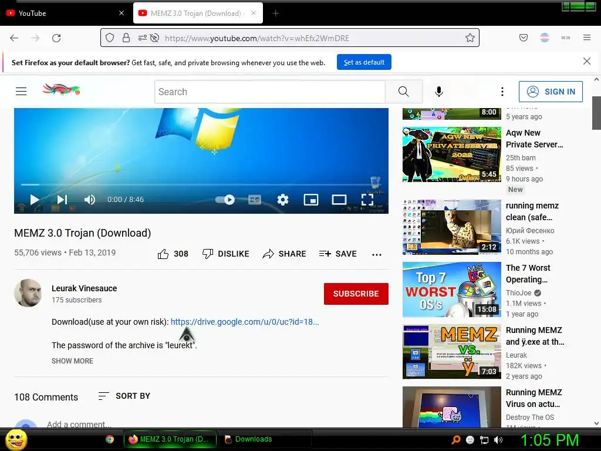601x451 pixels.
Task: Enable miniplayer mode
Action: click(x=311, y=200)
